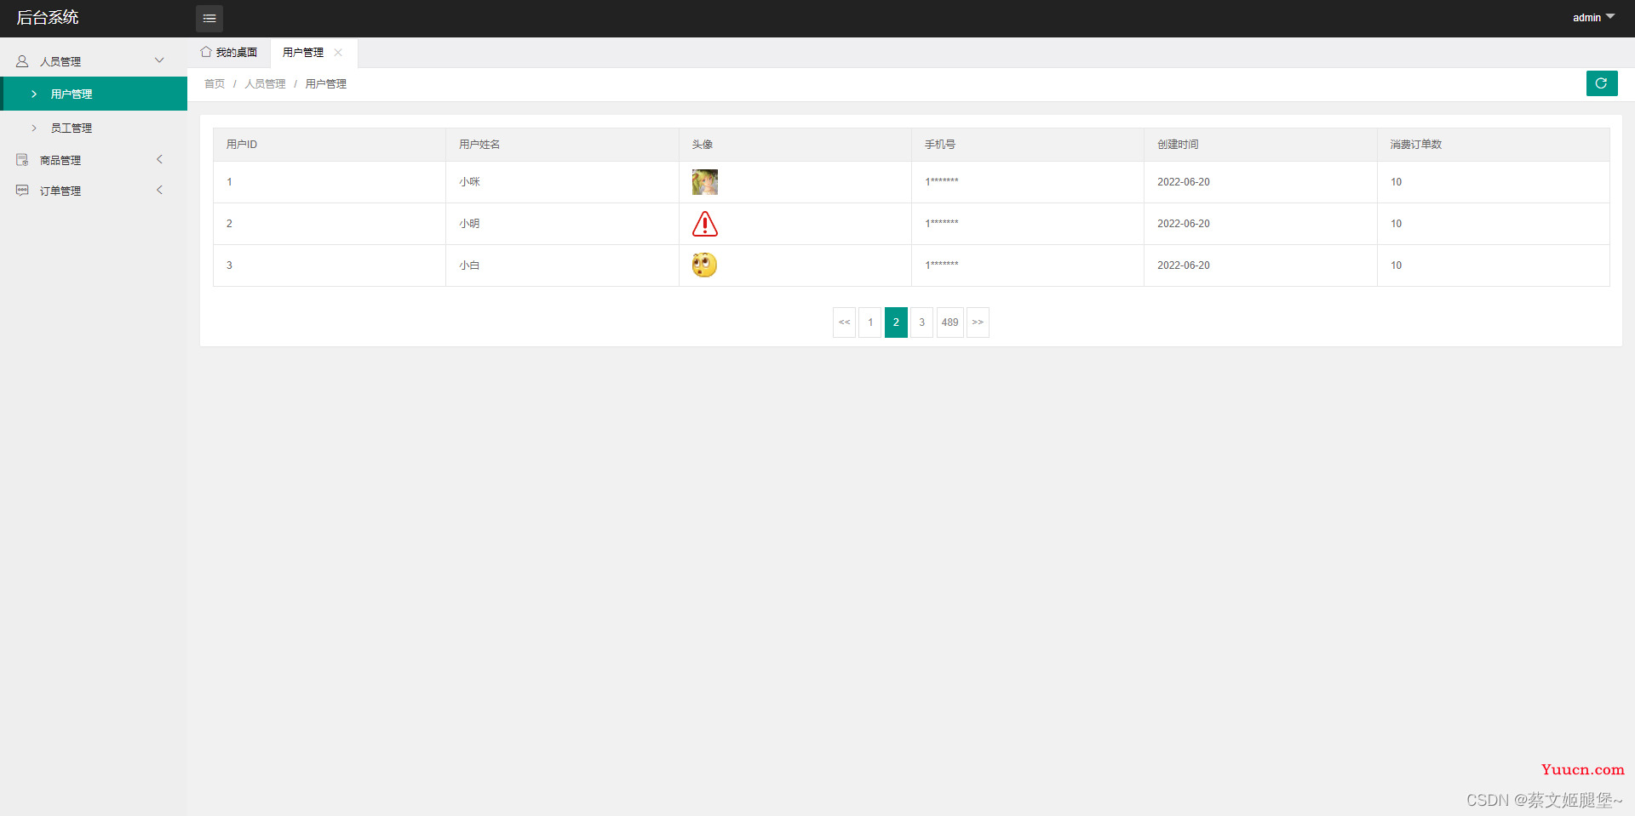Go to previous page with << button
The width and height of the screenshot is (1635, 816).
click(x=844, y=322)
